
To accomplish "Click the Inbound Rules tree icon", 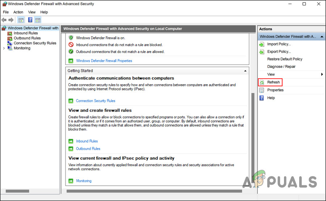I will point(10,33).
